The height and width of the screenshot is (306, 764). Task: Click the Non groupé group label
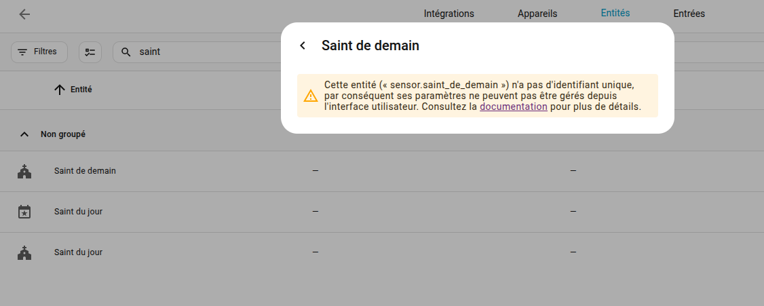pyautogui.click(x=63, y=134)
